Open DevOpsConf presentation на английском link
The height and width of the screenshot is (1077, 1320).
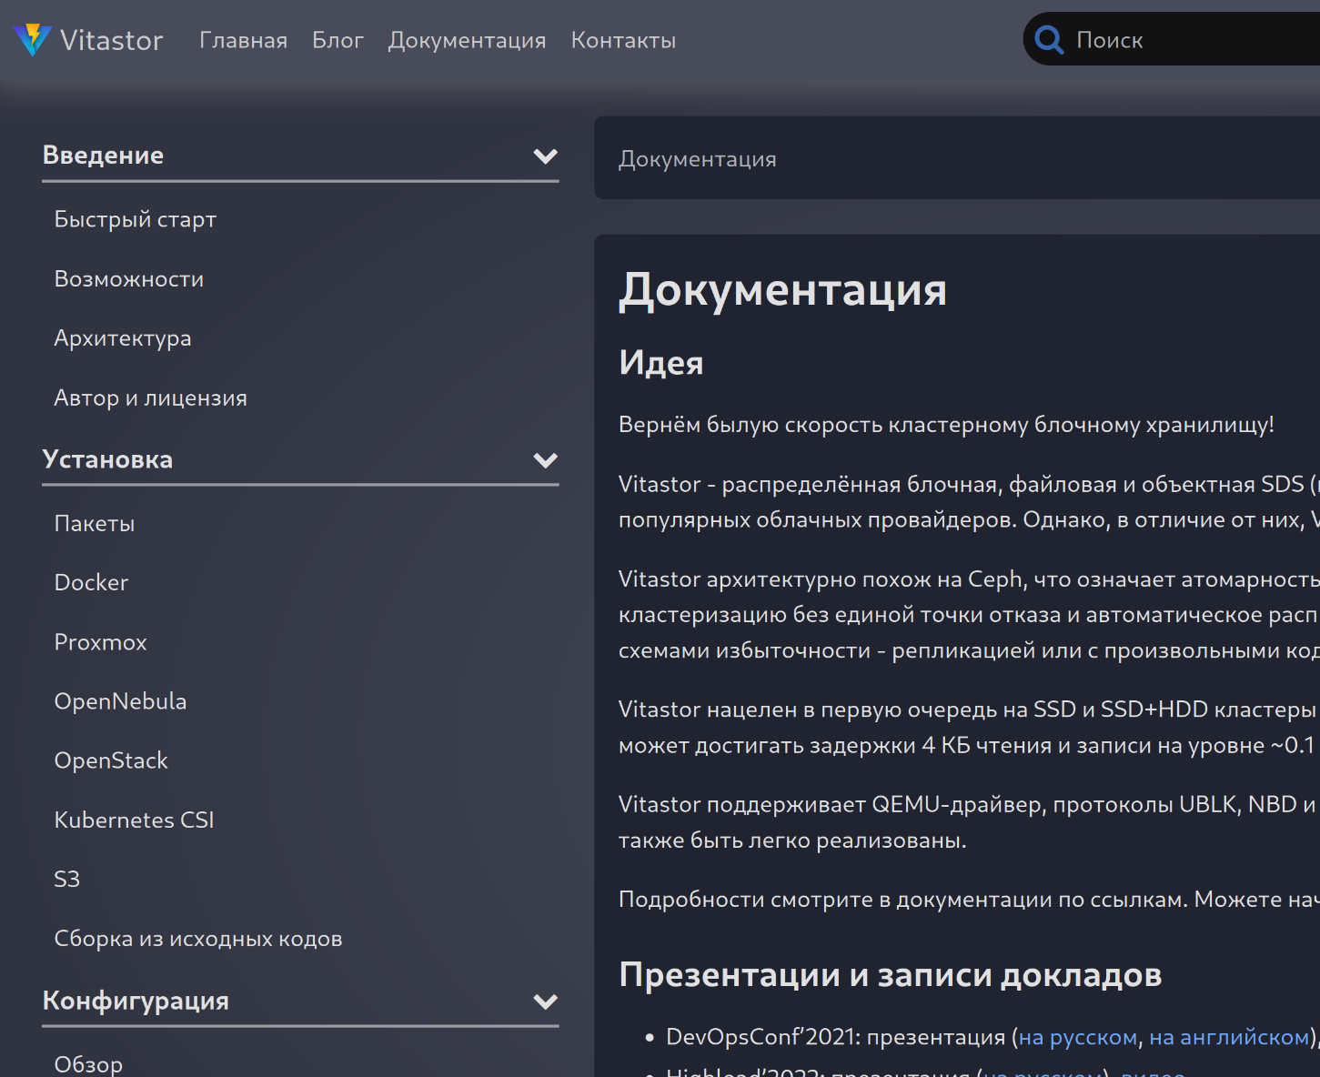click(x=1228, y=1037)
